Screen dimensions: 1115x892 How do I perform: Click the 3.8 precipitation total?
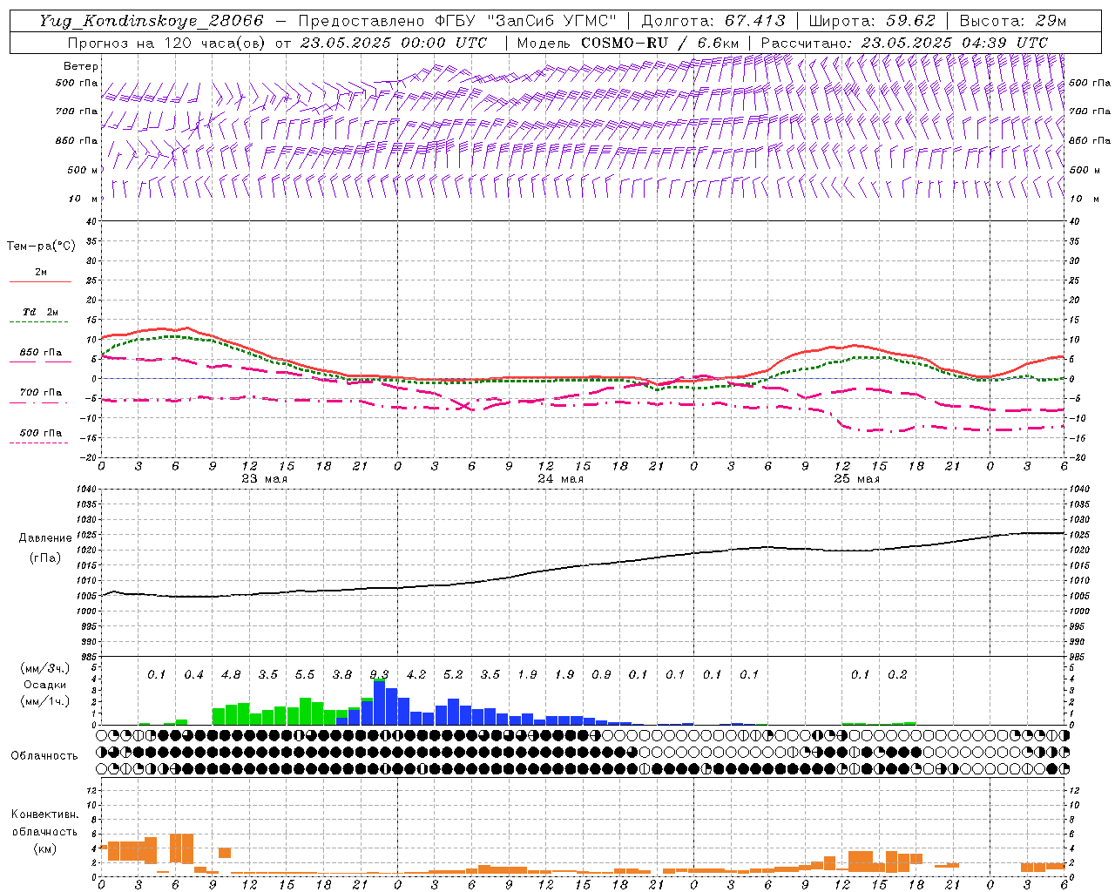(342, 674)
